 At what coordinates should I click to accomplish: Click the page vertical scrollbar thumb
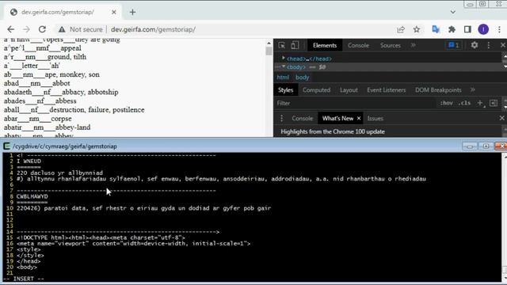pos(269,51)
